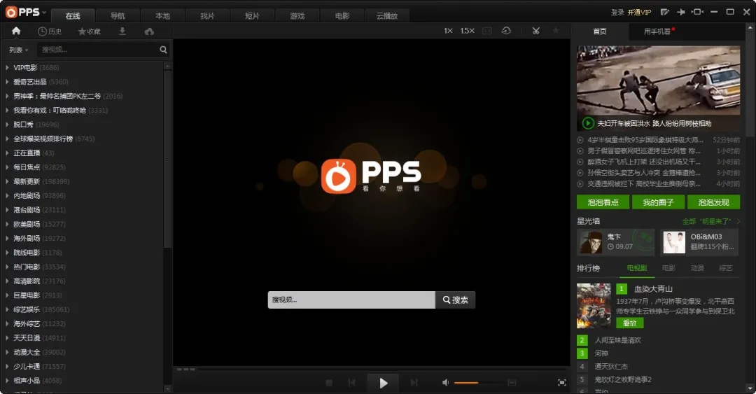The width and height of the screenshot is (756, 394).
Task: Switch to the 本地 tab
Action: point(162,16)
